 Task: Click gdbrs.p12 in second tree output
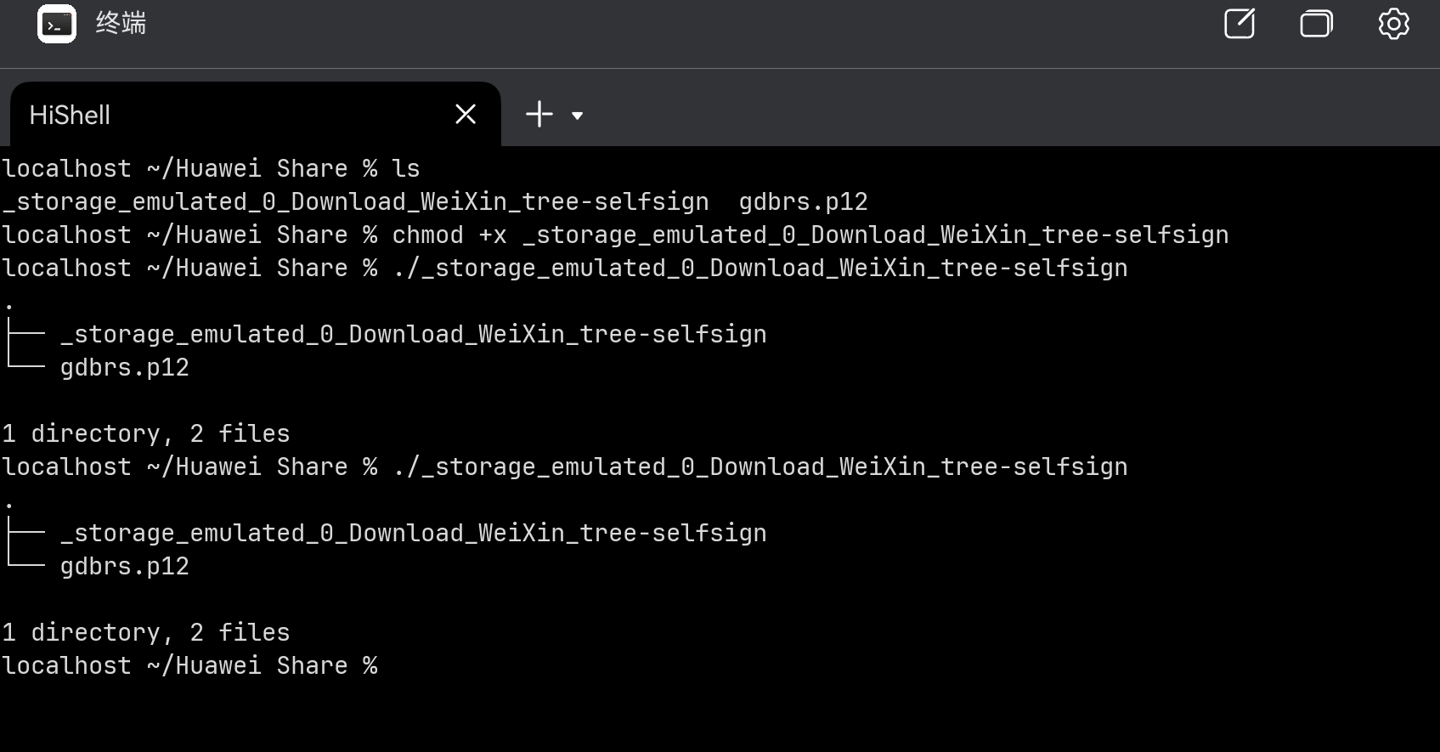point(125,566)
